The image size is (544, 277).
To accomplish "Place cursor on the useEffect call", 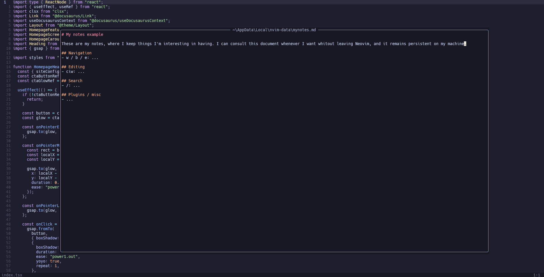I will coord(28,90).
